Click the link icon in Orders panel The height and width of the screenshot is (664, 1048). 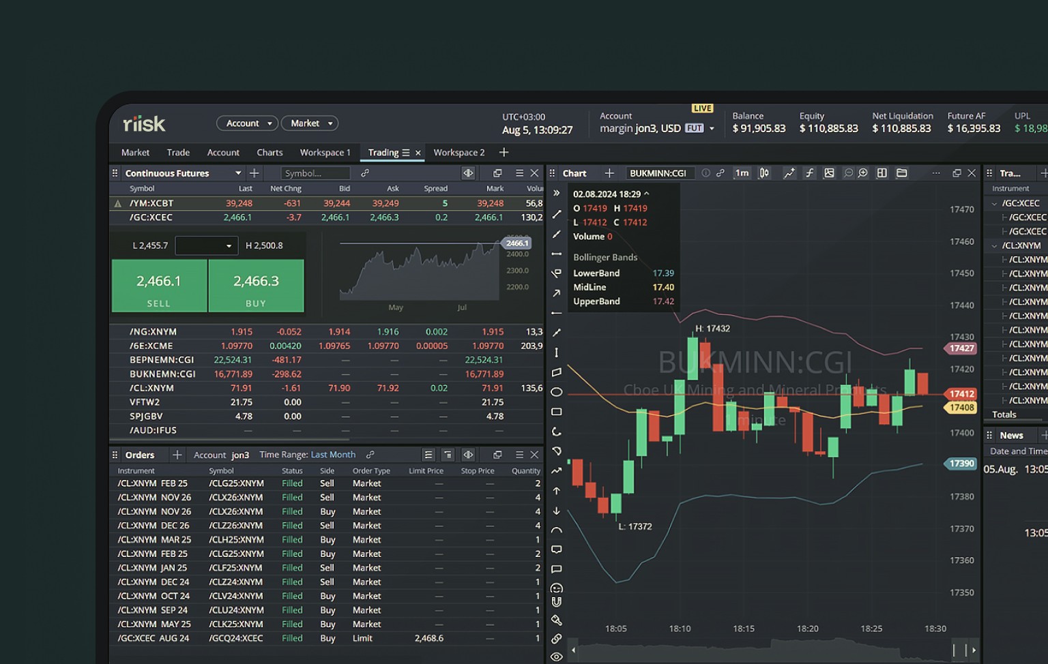(x=370, y=455)
